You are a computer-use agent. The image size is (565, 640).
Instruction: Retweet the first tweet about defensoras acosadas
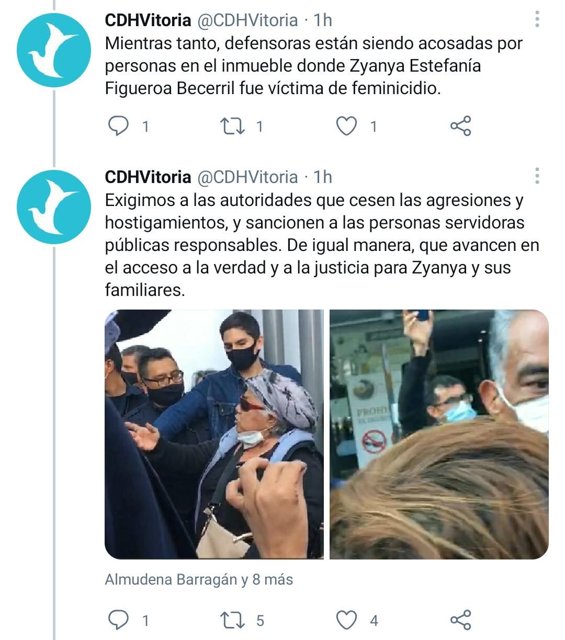232,126
